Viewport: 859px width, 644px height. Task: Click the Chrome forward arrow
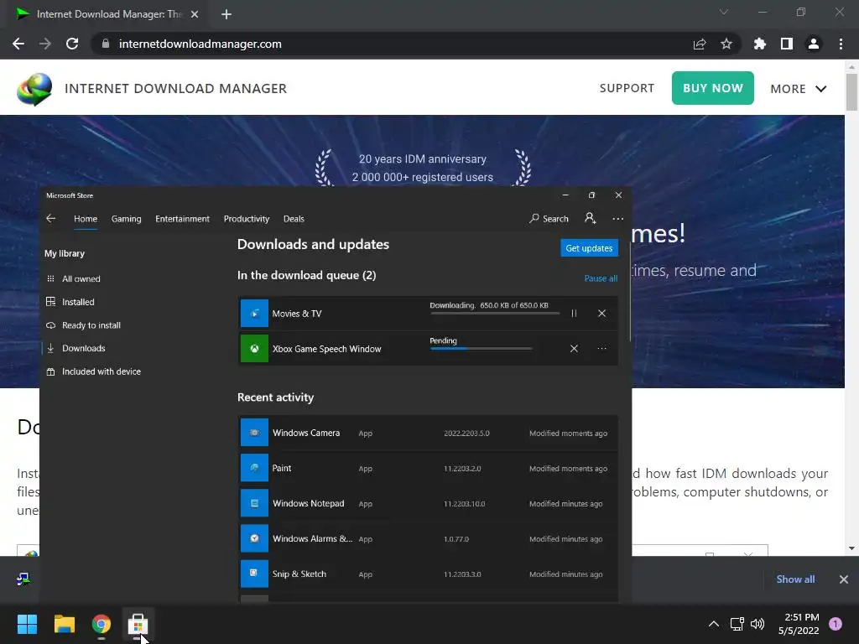point(45,44)
